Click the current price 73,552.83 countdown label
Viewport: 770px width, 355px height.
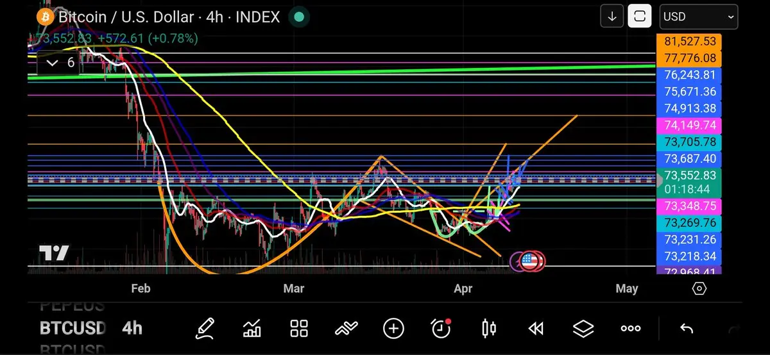click(x=689, y=182)
